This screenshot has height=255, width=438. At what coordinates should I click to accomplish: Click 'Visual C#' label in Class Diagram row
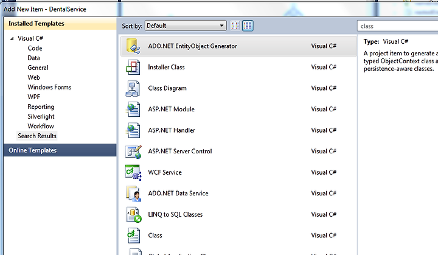[x=324, y=88]
